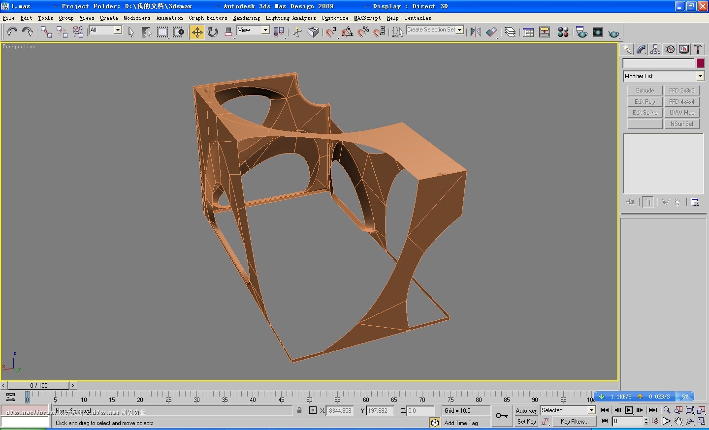This screenshot has height=430, width=709.
Task: Activate the Select and Scale tool
Action: tap(228, 32)
